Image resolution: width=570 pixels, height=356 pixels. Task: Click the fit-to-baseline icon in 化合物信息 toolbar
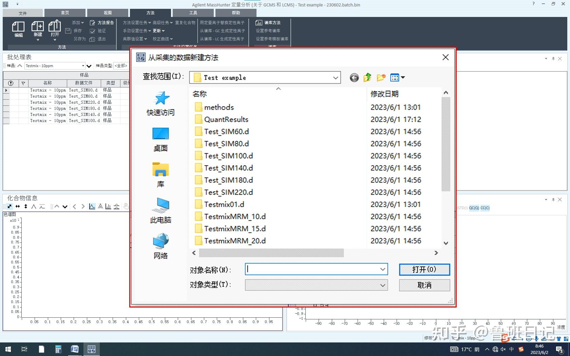[42, 206]
